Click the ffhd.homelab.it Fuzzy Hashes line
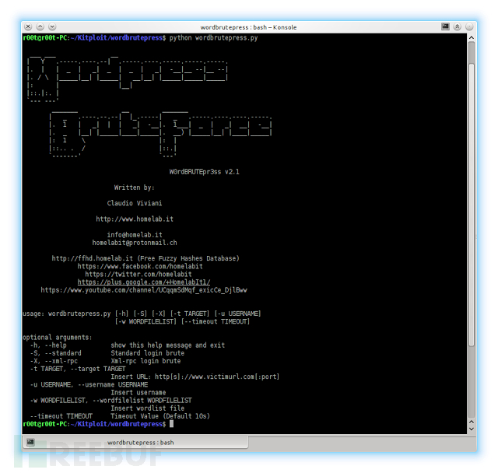 point(146,258)
